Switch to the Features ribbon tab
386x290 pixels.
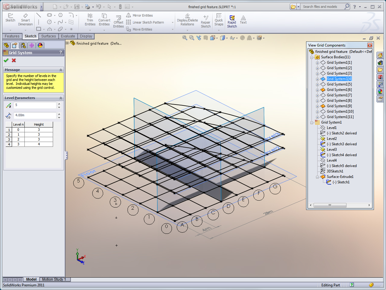pos(12,36)
